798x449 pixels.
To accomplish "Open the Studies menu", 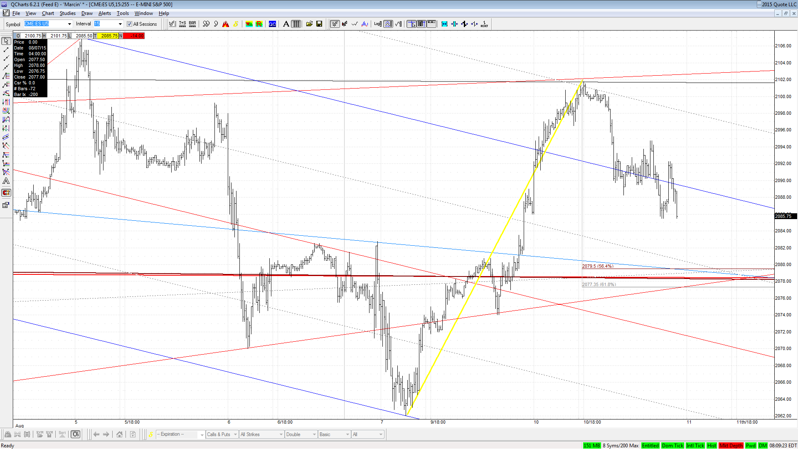I will 67,13.
